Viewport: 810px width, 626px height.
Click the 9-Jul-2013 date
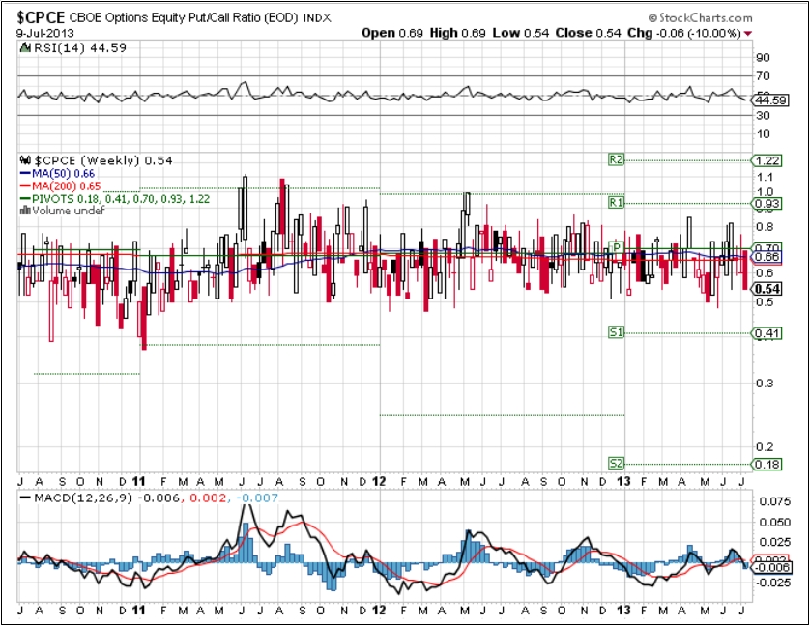(x=44, y=34)
